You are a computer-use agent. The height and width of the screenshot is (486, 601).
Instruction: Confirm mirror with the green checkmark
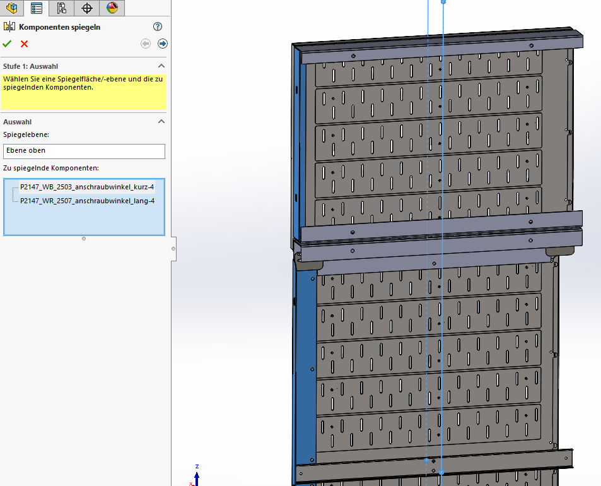coord(7,44)
